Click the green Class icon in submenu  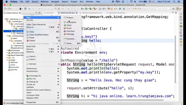pos(65,25)
